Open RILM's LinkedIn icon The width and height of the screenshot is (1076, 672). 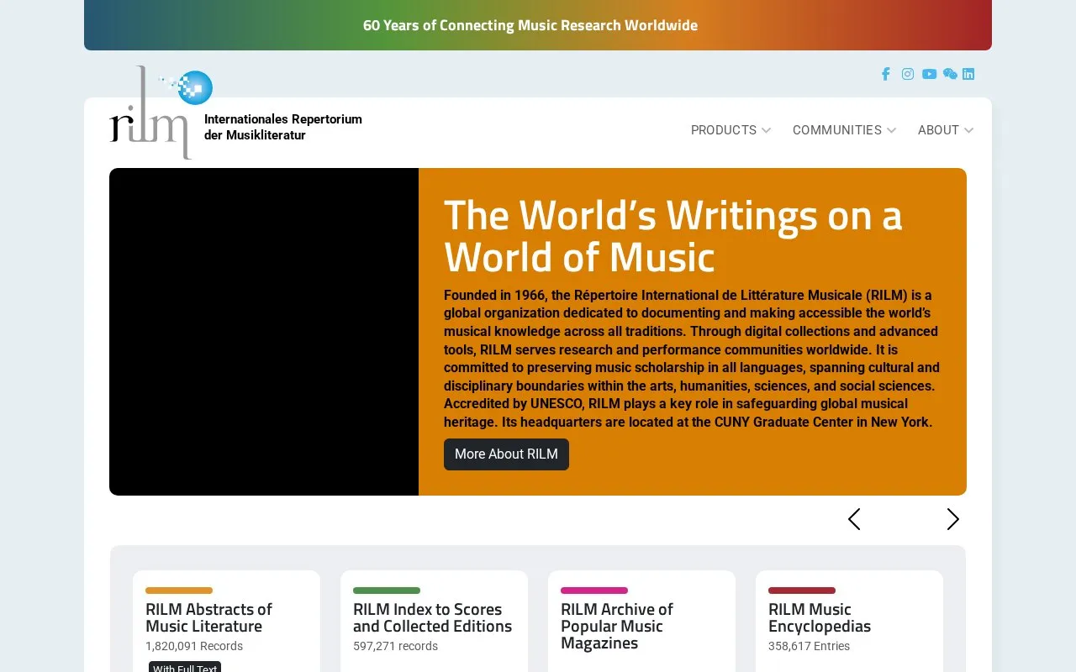(968, 74)
